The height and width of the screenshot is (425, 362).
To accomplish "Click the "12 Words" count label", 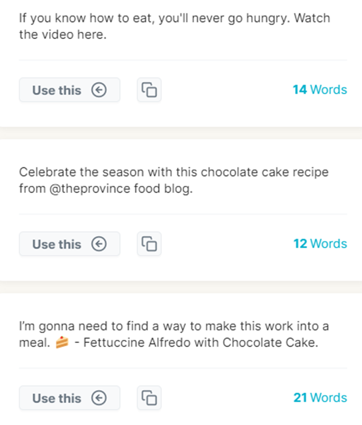I will point(320,244).
